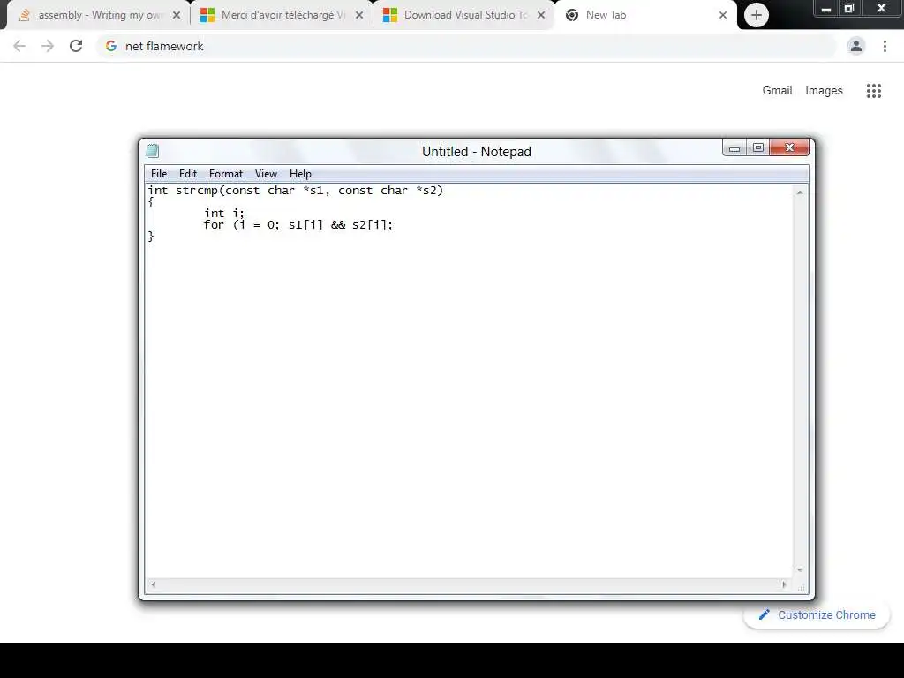Switch to the assembly Writing my own tab
904x678 pixels.
tap(97, 15)
